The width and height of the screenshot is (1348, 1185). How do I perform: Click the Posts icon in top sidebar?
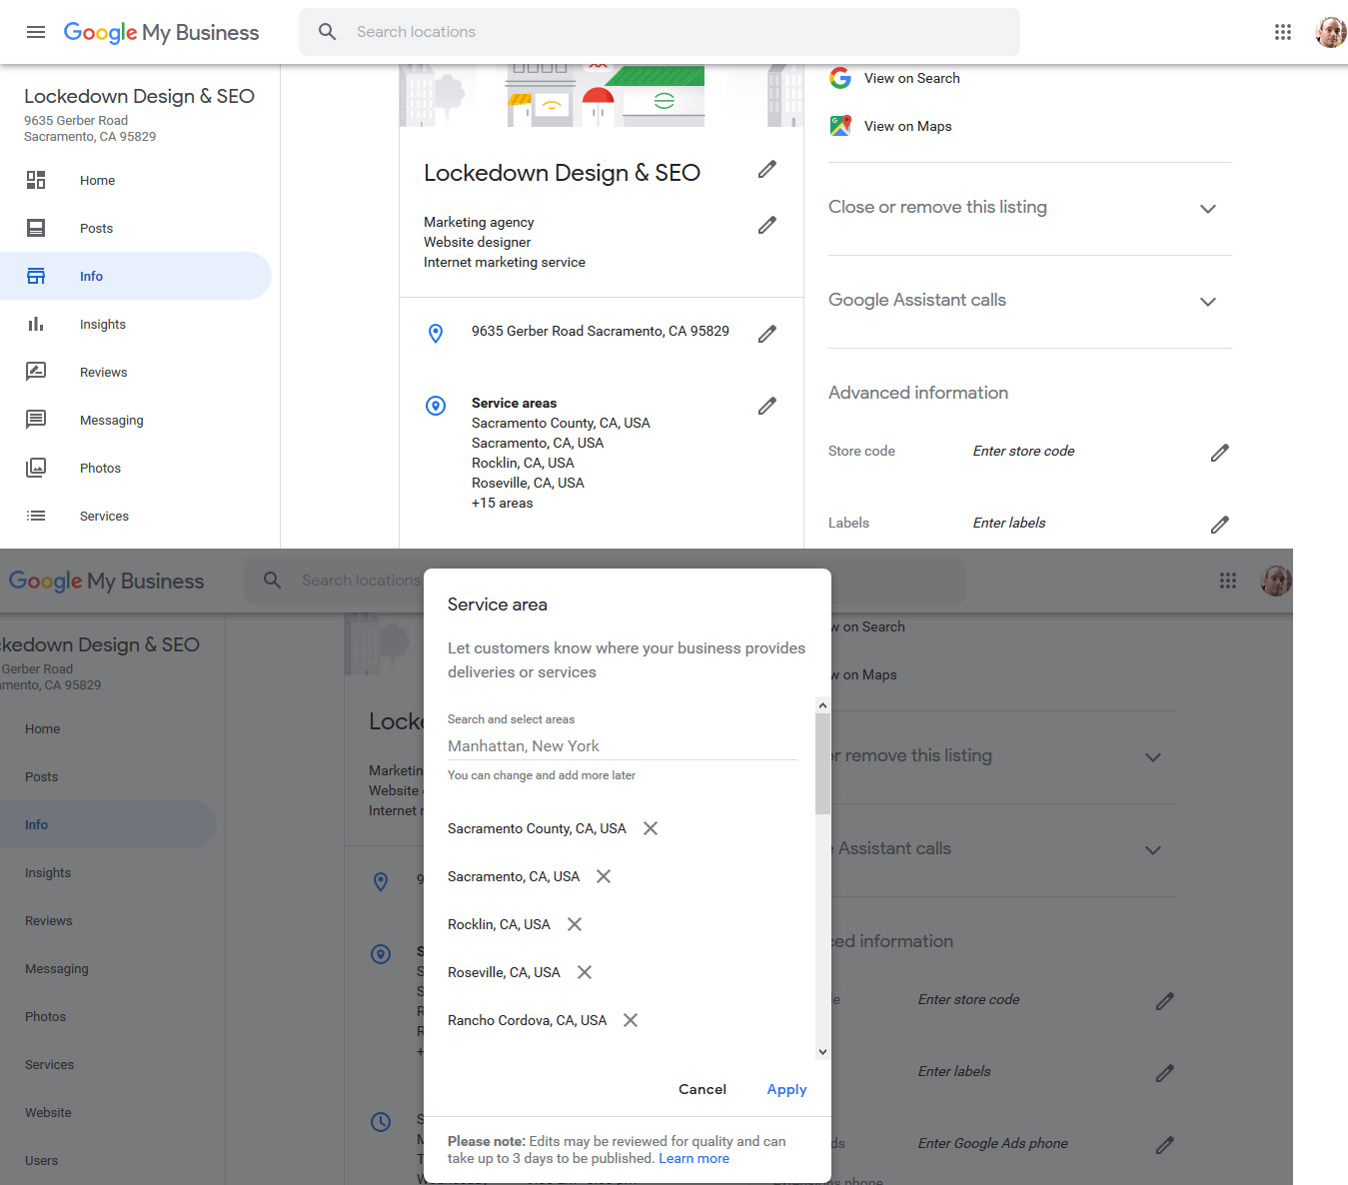point(36,228)
